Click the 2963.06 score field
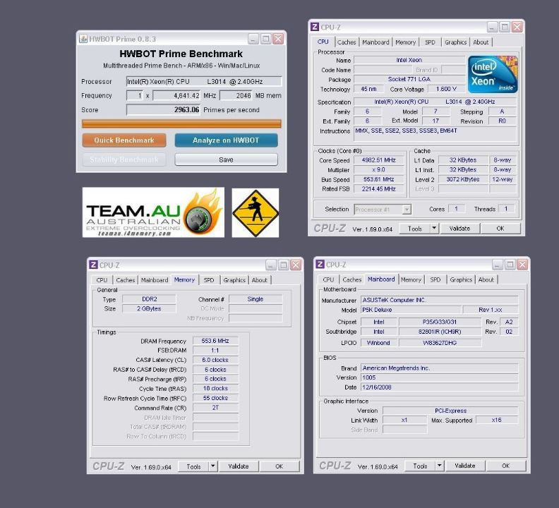Image resolution: width=559 pixels, height=508 pixels. point(163,110)
